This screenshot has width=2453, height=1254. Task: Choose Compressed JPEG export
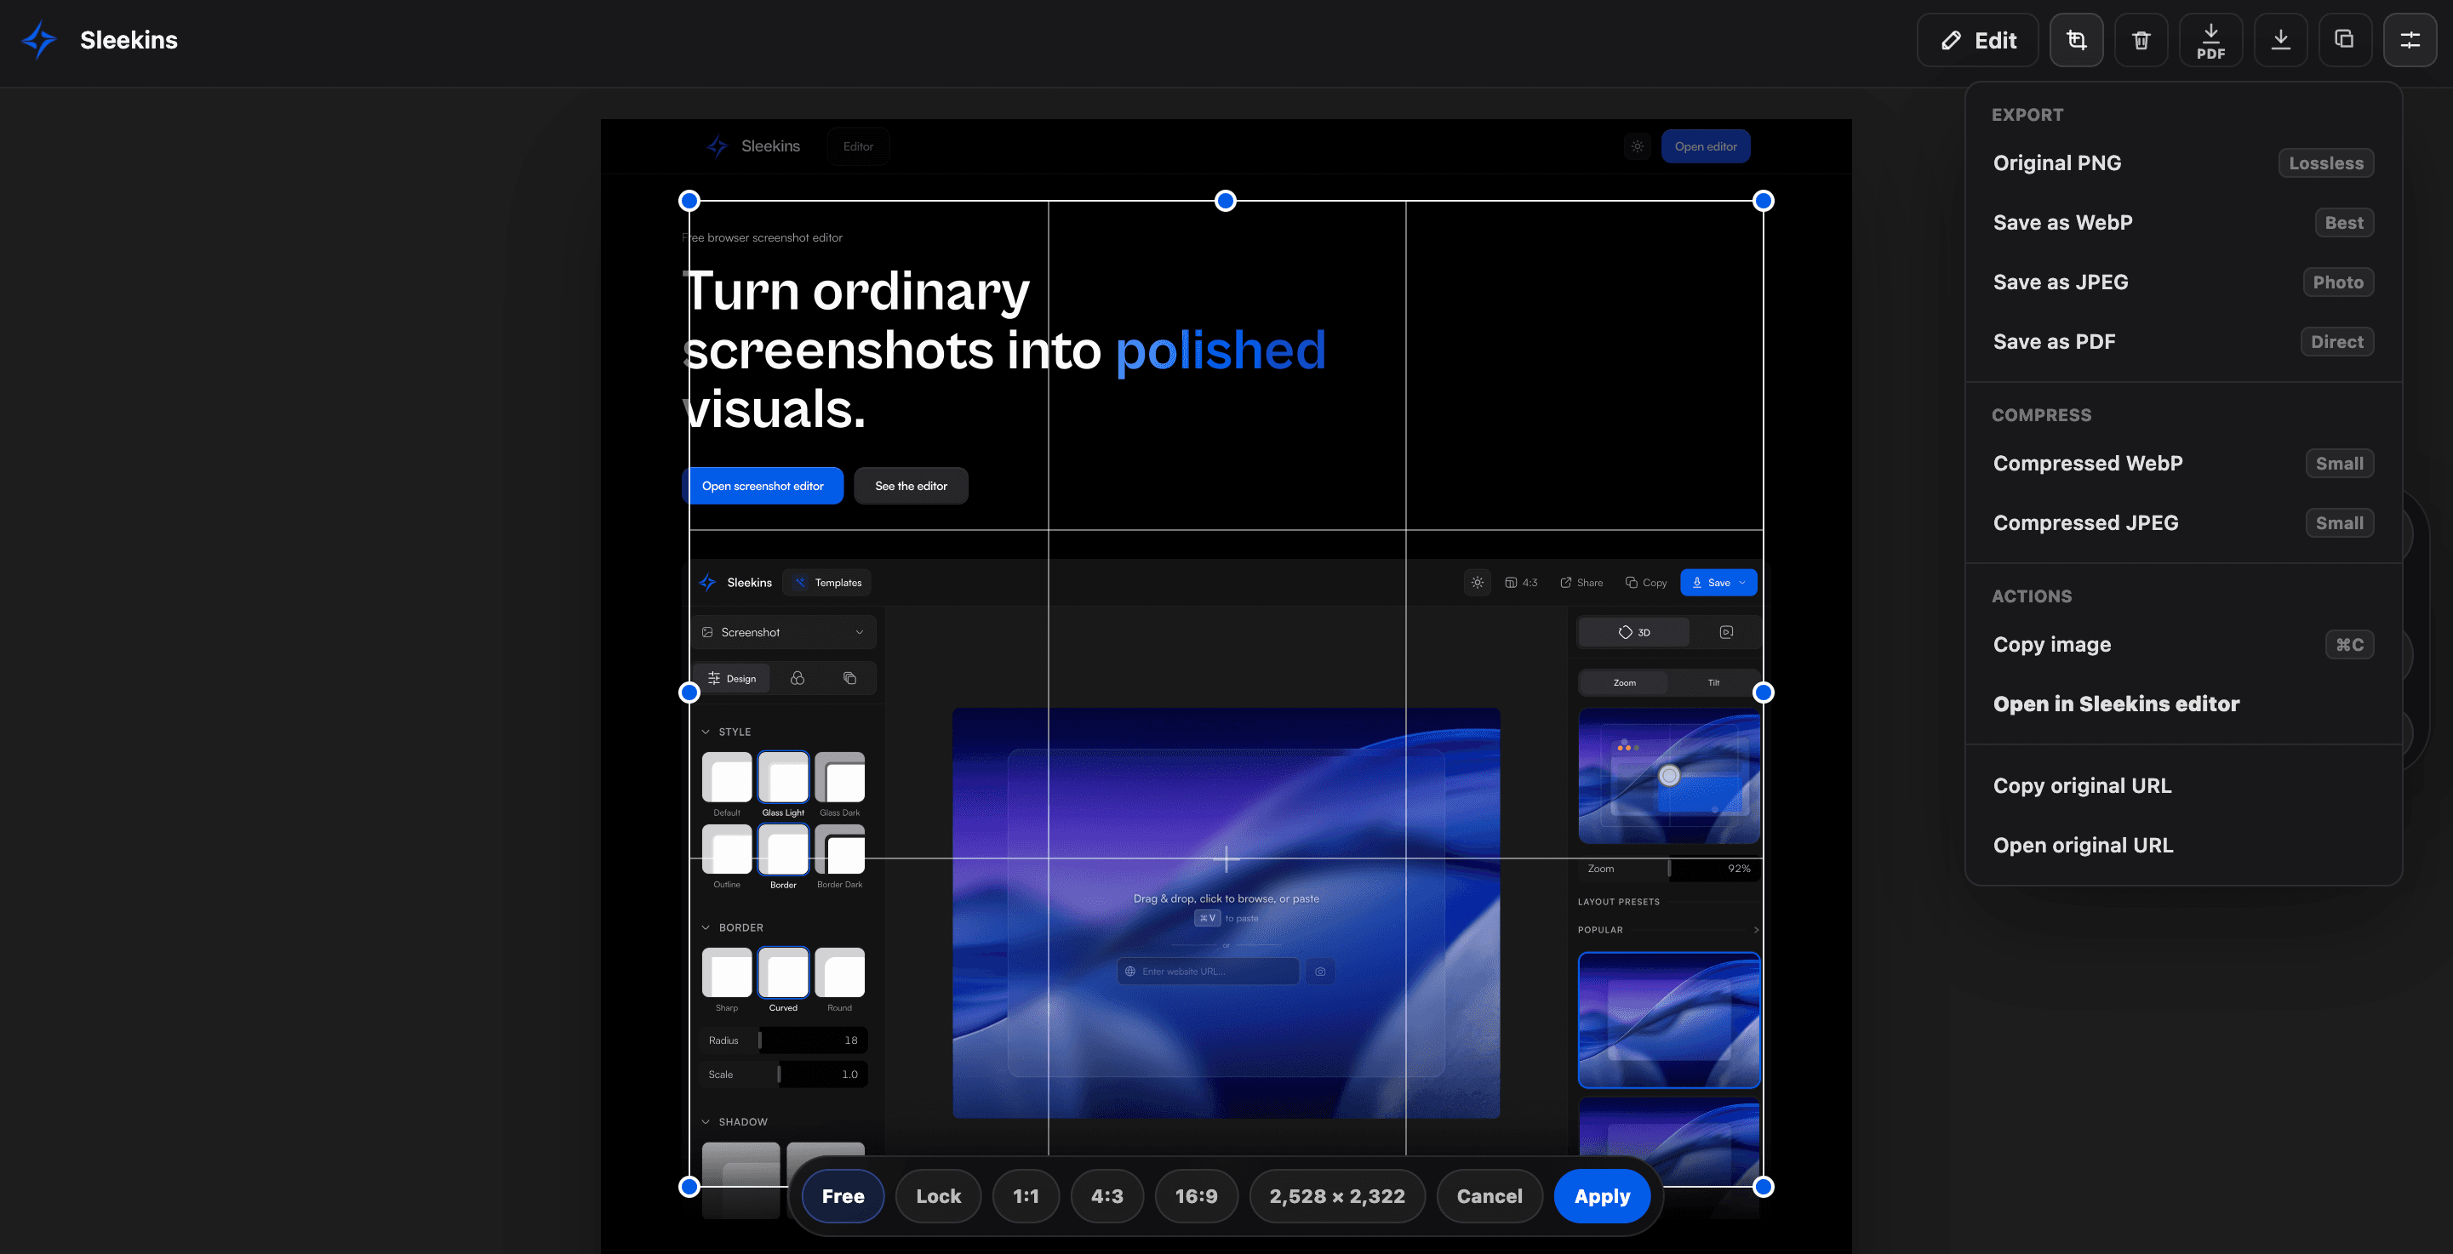coord(2182,522)
